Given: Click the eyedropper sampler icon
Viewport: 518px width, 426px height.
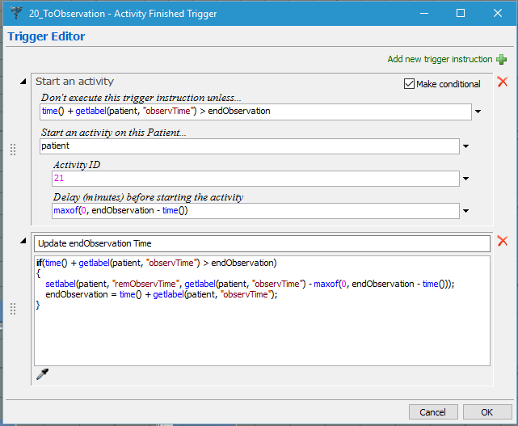Looking at the screenshot, I should tap(42, 373).
